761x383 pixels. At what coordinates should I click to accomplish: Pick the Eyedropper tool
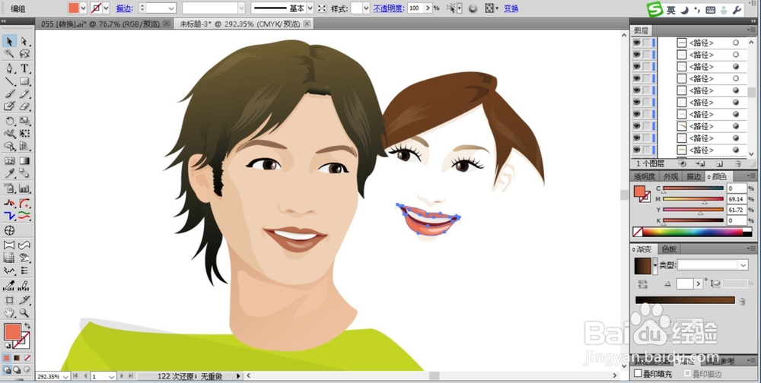point(9,173)
